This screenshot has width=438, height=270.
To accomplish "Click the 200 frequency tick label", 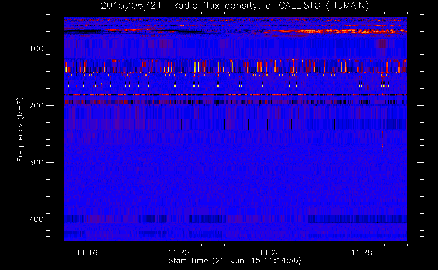I will point(37,106).
